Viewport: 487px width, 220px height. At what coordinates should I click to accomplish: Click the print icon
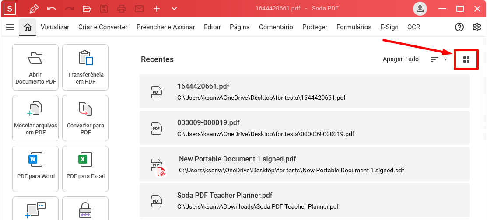click(122, 9)
